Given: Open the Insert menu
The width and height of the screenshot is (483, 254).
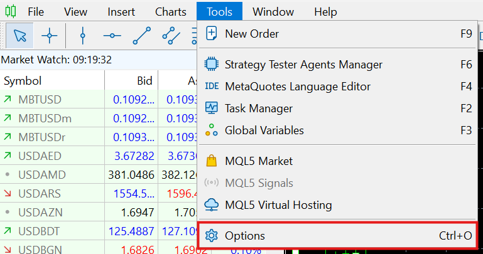Looking at the screenshot, I should pyautogui.click(x=121, y=12).
